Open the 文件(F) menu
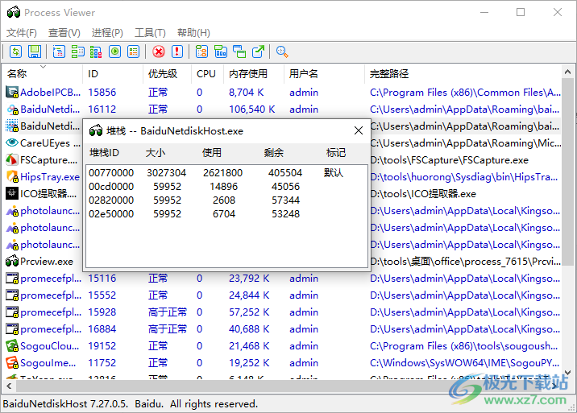 tap(21, 33)
